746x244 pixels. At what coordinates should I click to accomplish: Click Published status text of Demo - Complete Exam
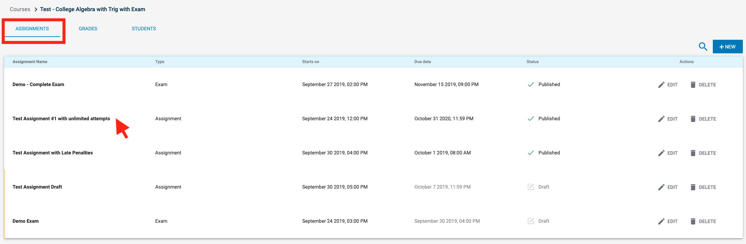(x=549, y=84)
